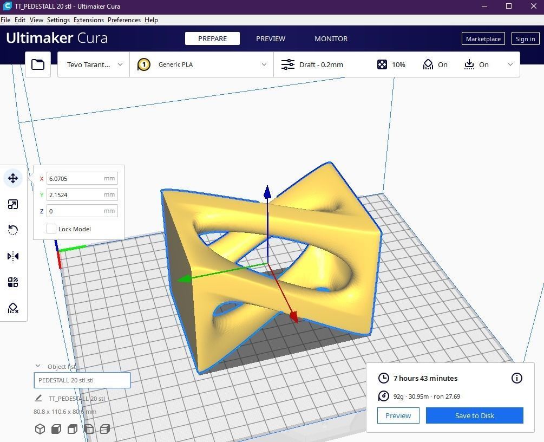Select the Support Blocker tool

[x=13, y=308]
